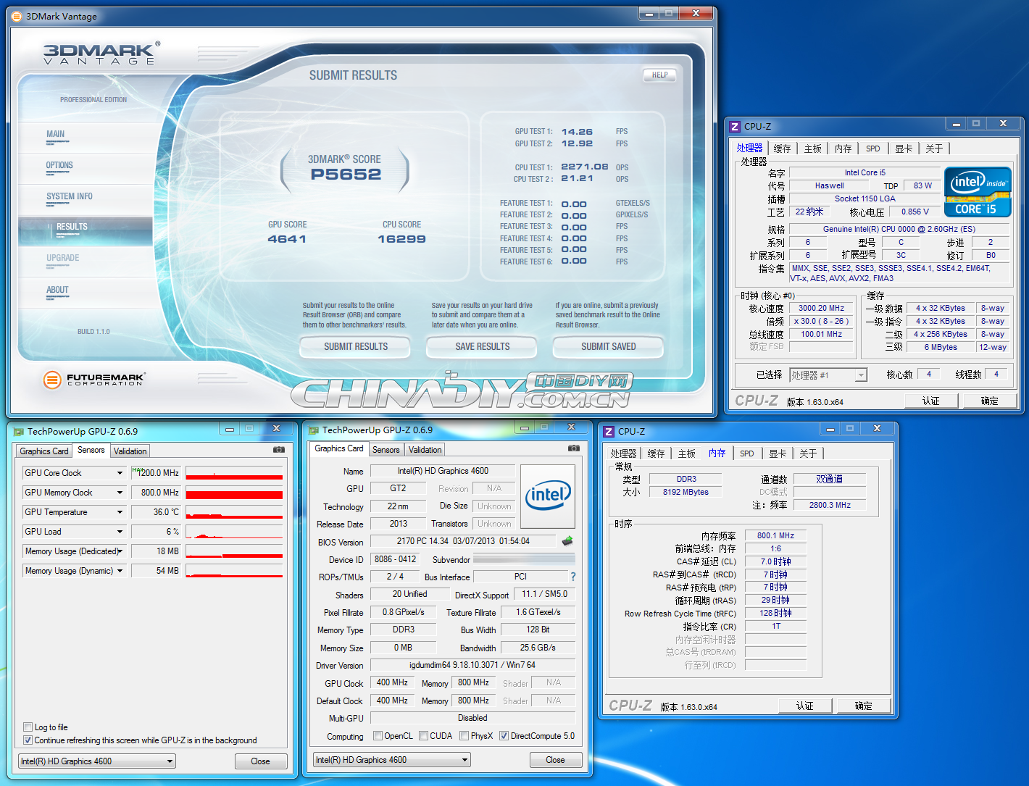This screenshot has height=786, width=1029.
Task: Click the BIOS save chip icon beside BIOS Version
Action: click(567, 540)
